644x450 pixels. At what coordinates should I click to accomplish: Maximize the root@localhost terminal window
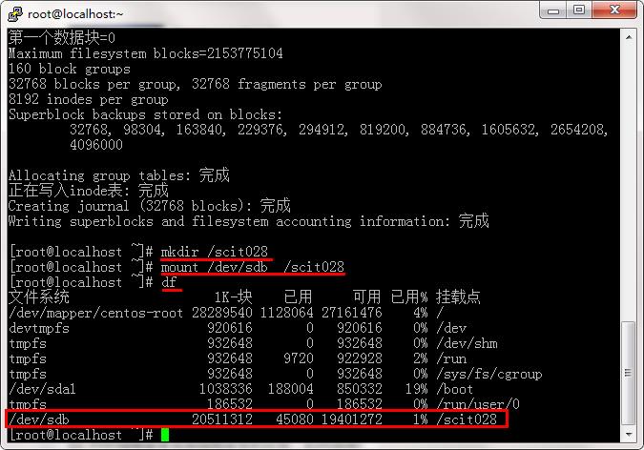click(x=579, y=10)
